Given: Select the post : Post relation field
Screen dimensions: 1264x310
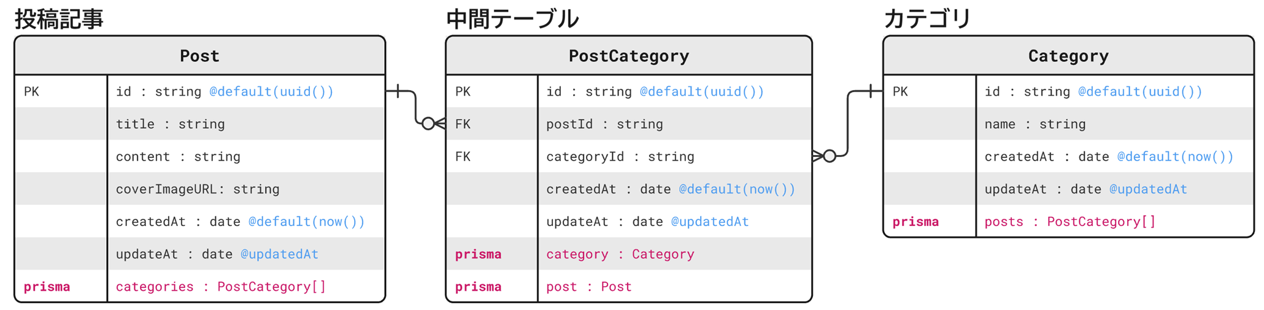Looking at the screenshot, I should (588, 287).
